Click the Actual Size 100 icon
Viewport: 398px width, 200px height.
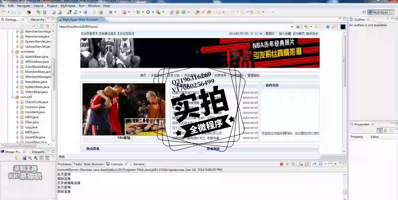[42, 158]
